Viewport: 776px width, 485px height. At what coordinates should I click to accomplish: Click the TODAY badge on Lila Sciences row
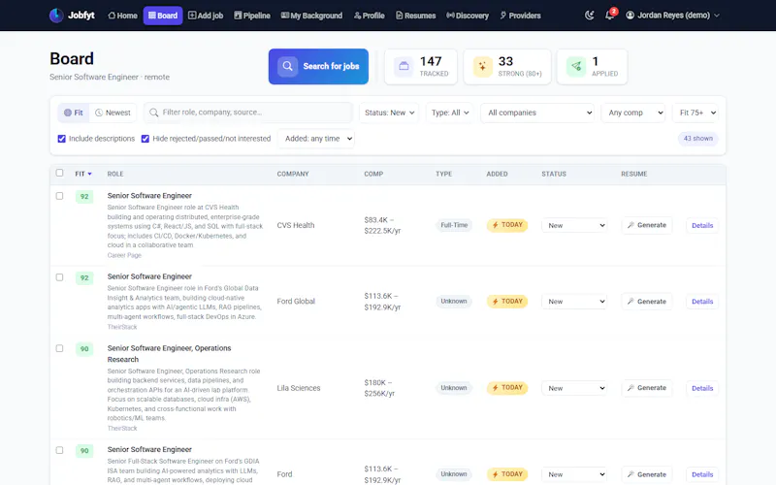507,388
